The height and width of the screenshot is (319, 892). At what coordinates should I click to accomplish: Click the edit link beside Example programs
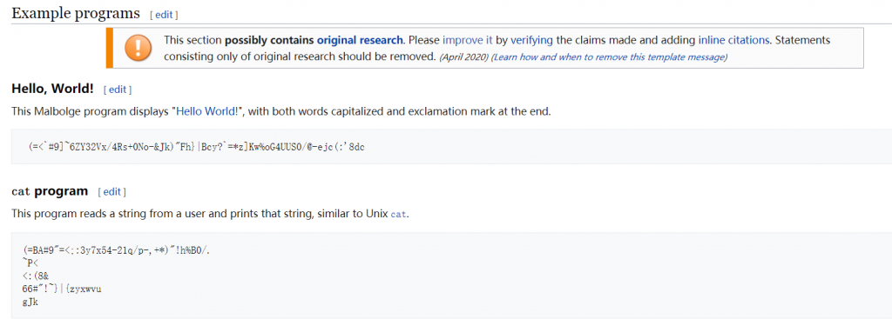[164, 15]
